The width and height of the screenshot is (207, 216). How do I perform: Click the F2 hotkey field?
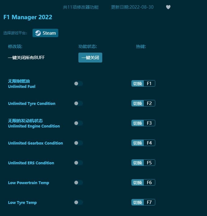[x=149, y=103]
